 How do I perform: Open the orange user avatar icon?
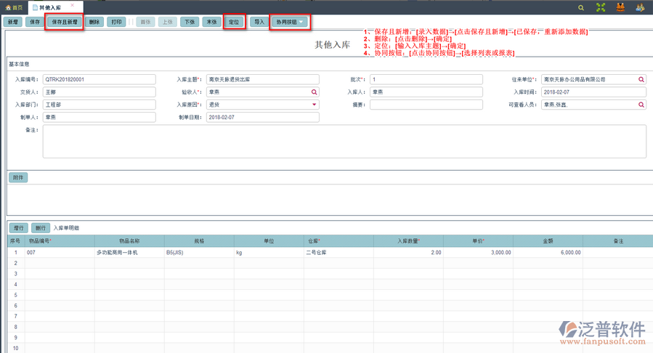tap(620, 7)
